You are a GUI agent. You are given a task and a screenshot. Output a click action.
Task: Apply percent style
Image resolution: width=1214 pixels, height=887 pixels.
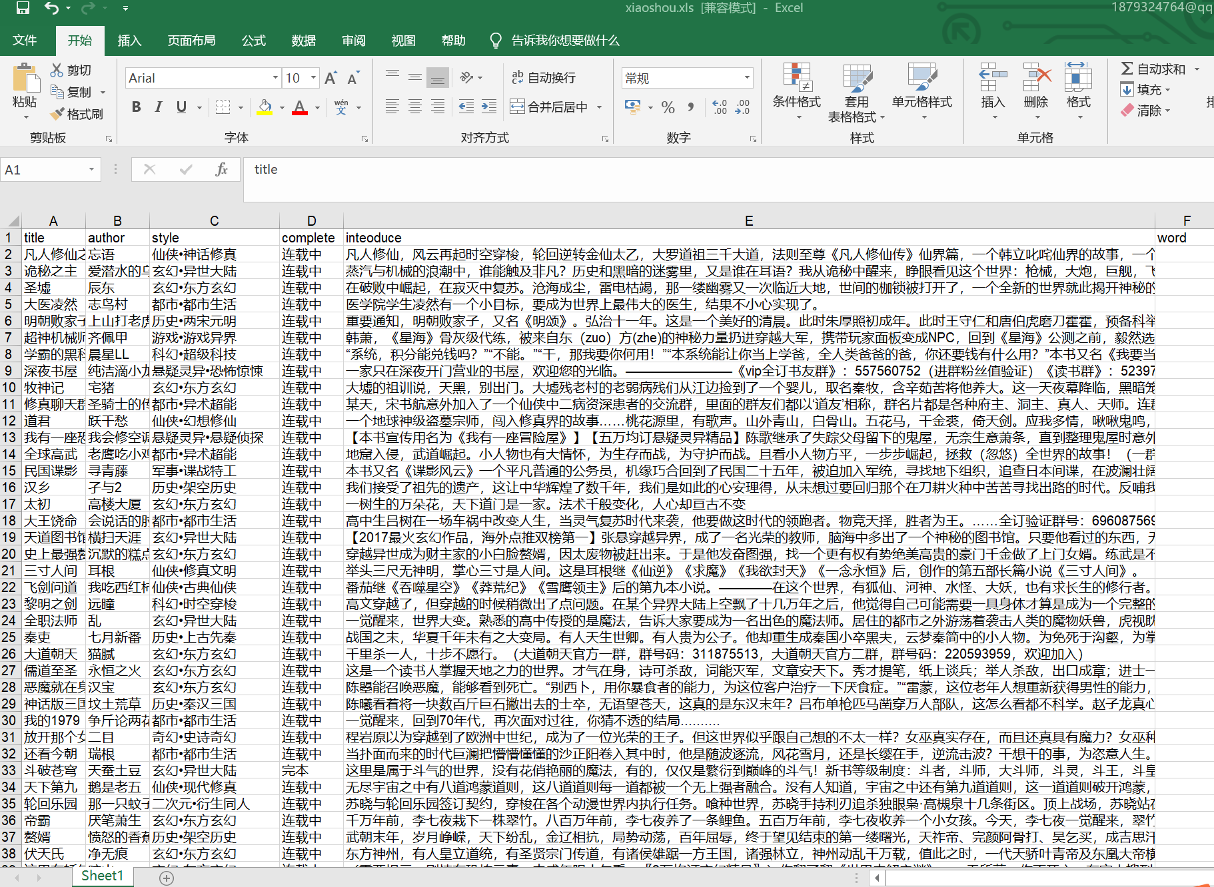668,107
